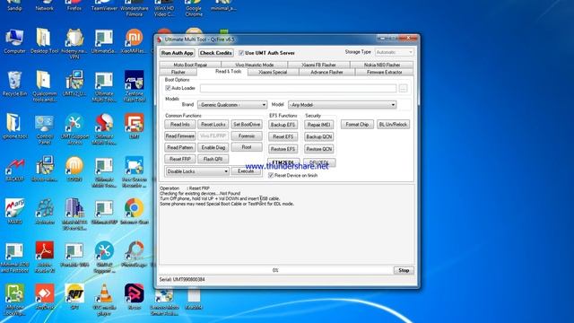Click the Set BootDrive button

click(x=247, y=125)
